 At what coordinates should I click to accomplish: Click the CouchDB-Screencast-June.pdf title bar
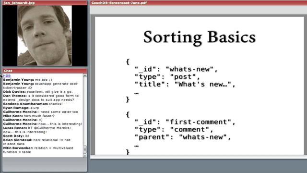pyautogui.click(x=198, y=3)
